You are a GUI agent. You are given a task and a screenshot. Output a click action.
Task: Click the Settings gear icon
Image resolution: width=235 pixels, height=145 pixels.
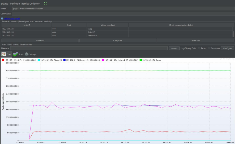(x=27, y=54)
